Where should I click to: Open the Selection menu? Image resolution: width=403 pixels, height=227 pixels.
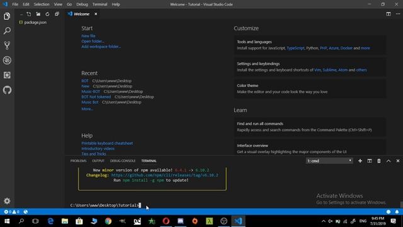coord(42,4)
